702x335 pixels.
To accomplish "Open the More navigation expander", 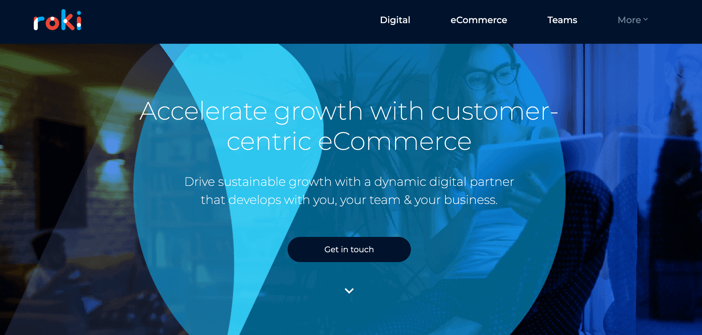I will click(x=631, y=20).
